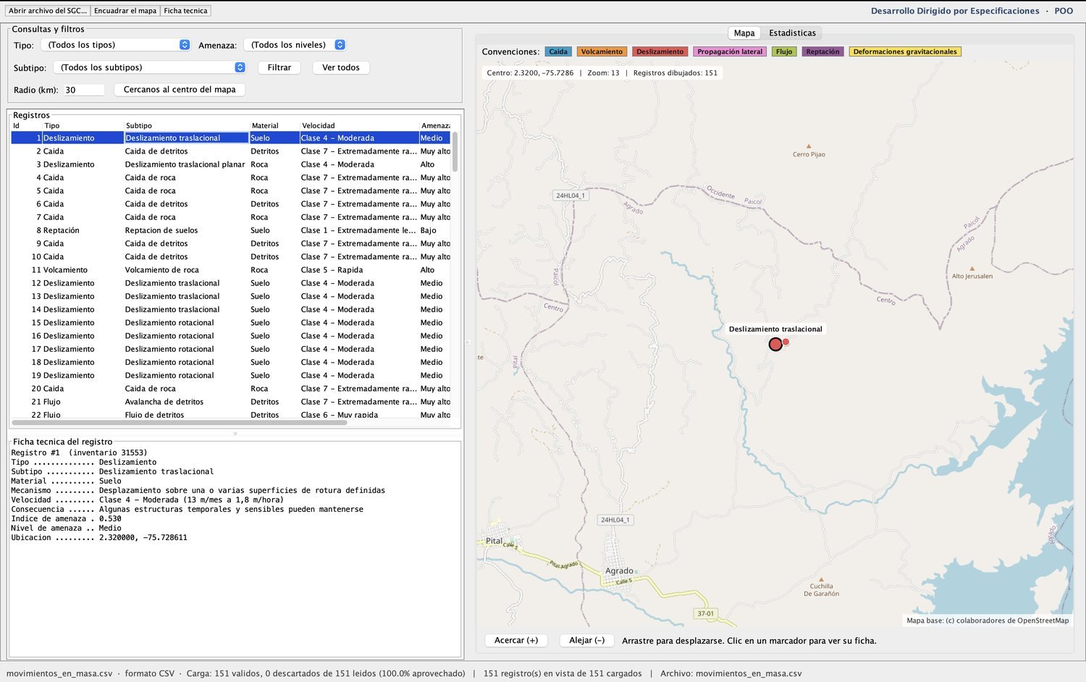
Task: Click the table's vertical scrollbar
Action: coord(455,152)
